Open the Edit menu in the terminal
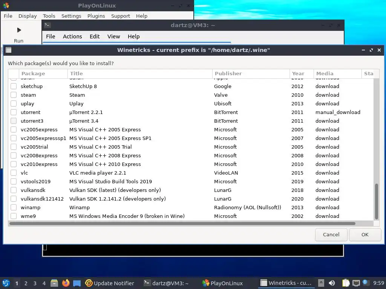 95,37
